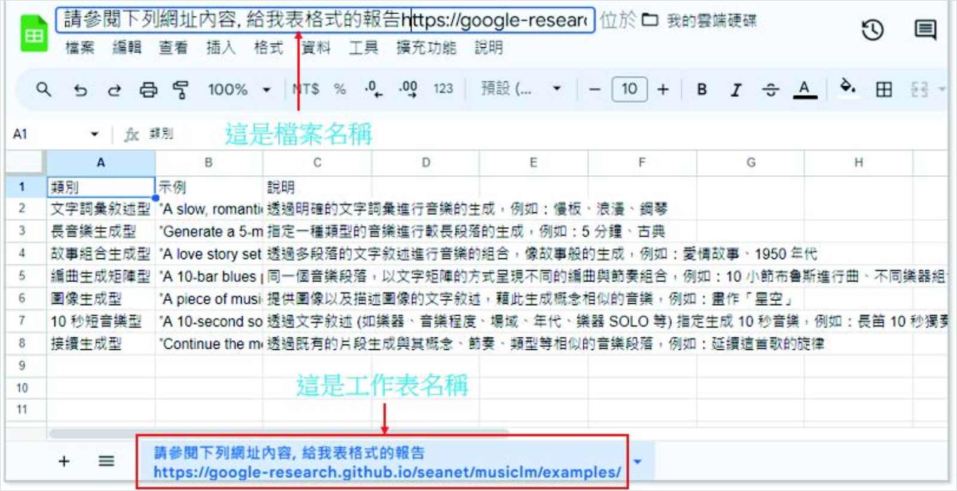This screenshot has height=491, width=957.
Task: Select column B header
Action: tap(209, 162)
